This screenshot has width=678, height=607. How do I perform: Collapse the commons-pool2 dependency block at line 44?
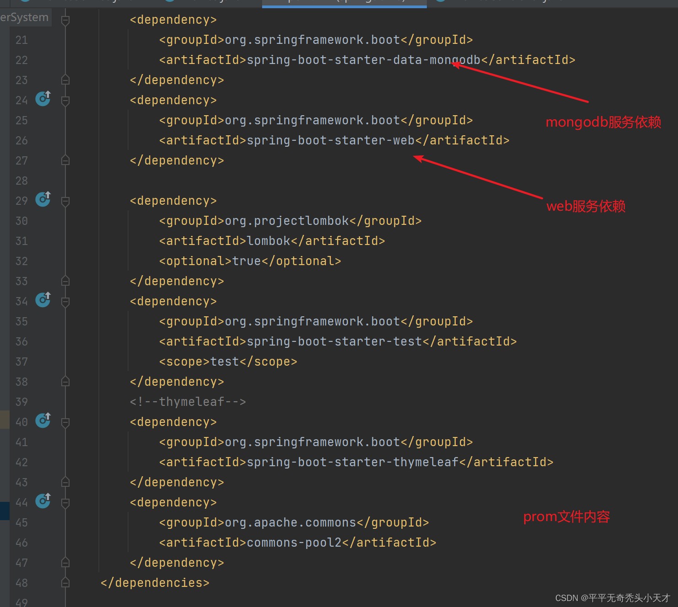(x=65, y=503)
